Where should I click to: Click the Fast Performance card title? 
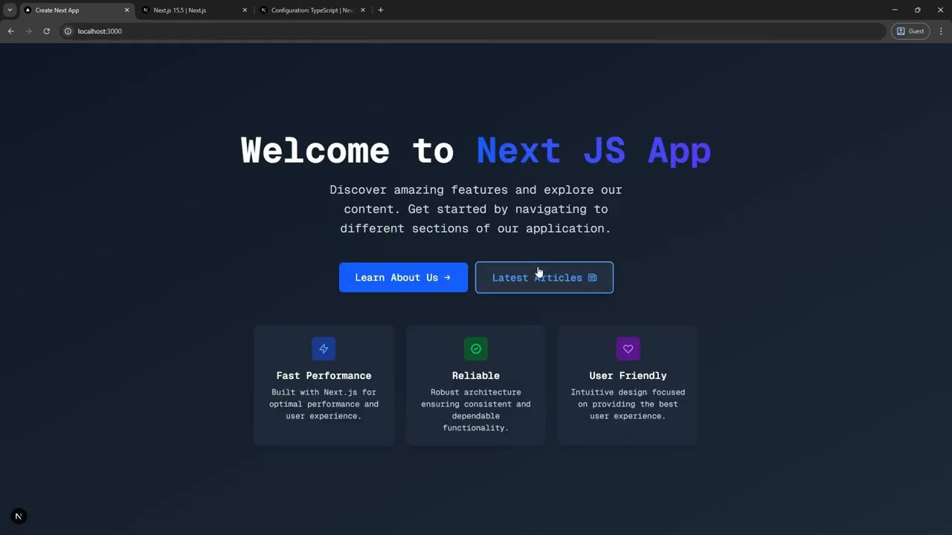pyautogui.click(x=324, y=375)
